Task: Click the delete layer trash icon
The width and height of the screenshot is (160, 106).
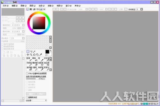Action: click(15, 56)
